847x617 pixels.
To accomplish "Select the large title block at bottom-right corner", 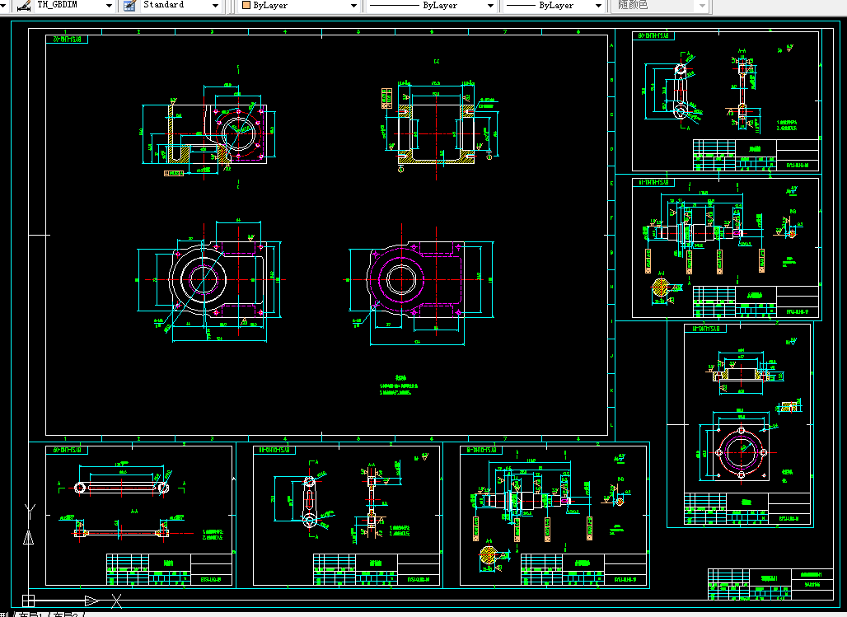I will 771,584.
